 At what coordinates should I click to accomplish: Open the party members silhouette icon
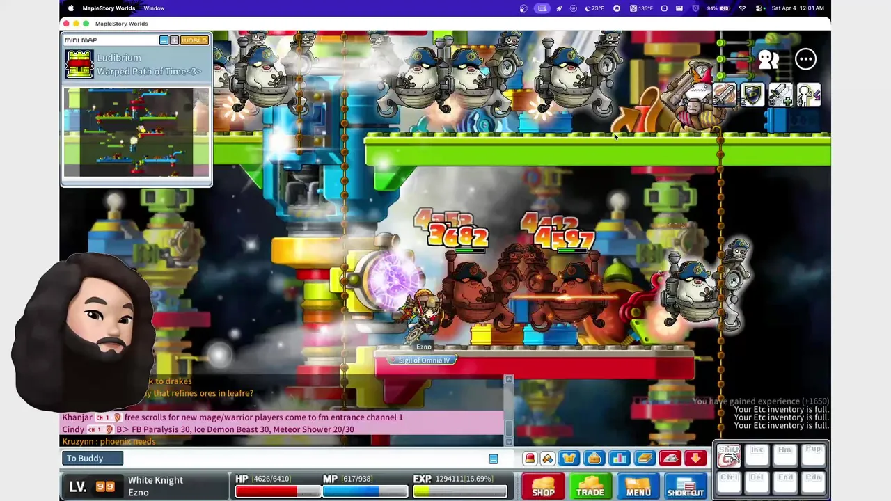(768, 59)
